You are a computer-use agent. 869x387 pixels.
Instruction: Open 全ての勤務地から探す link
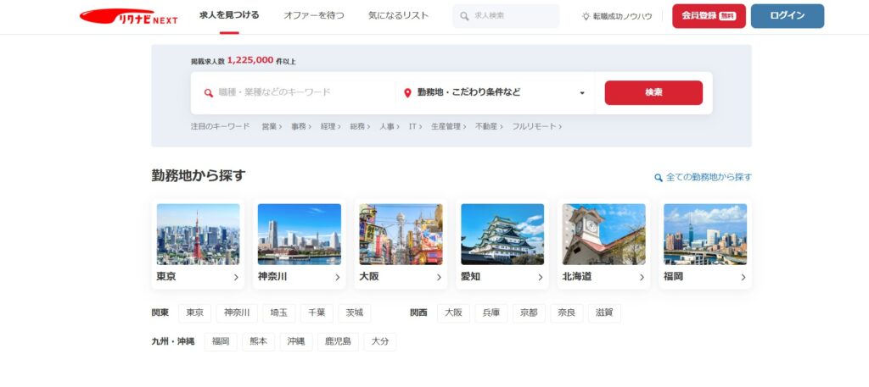[x=704, y=178]
